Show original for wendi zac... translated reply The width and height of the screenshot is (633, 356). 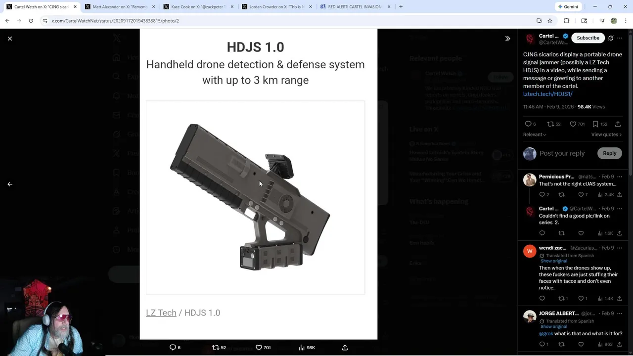(x=553, y=261)
